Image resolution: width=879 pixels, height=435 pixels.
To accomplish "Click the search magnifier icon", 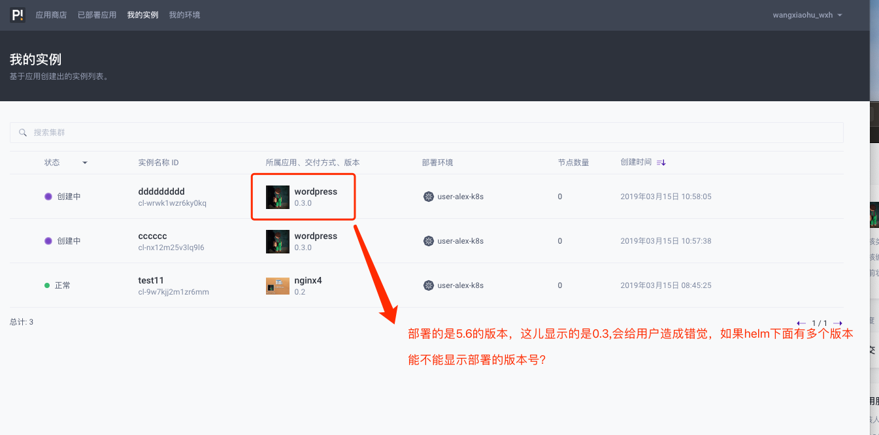I will pyautogui.click(x=23, y=133).
